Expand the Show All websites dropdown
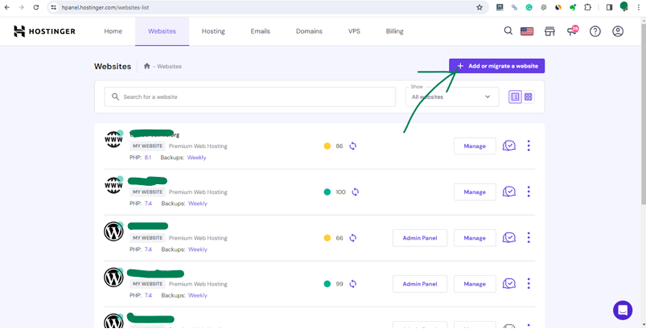 click(x=452, y=97)
